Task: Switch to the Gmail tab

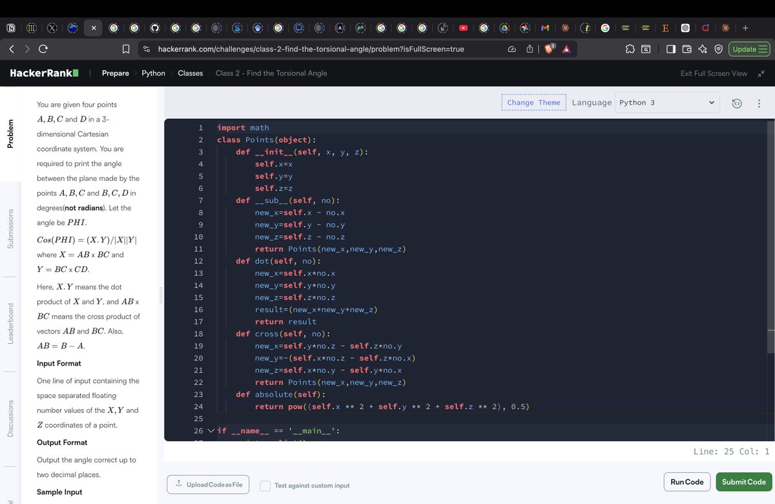Action: (x=545, y=28)
